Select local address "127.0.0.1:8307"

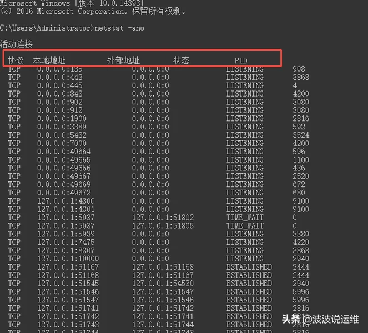tap(66, 250)
